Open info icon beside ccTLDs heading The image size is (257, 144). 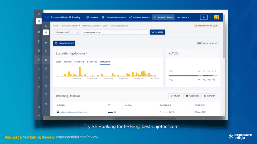tap(180, 53)
